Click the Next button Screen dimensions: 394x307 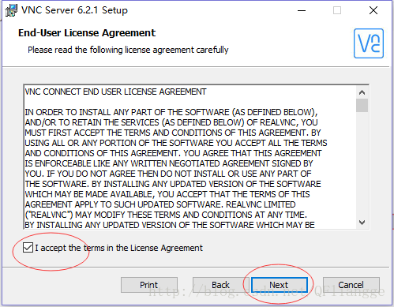click(x=280, y=285)
